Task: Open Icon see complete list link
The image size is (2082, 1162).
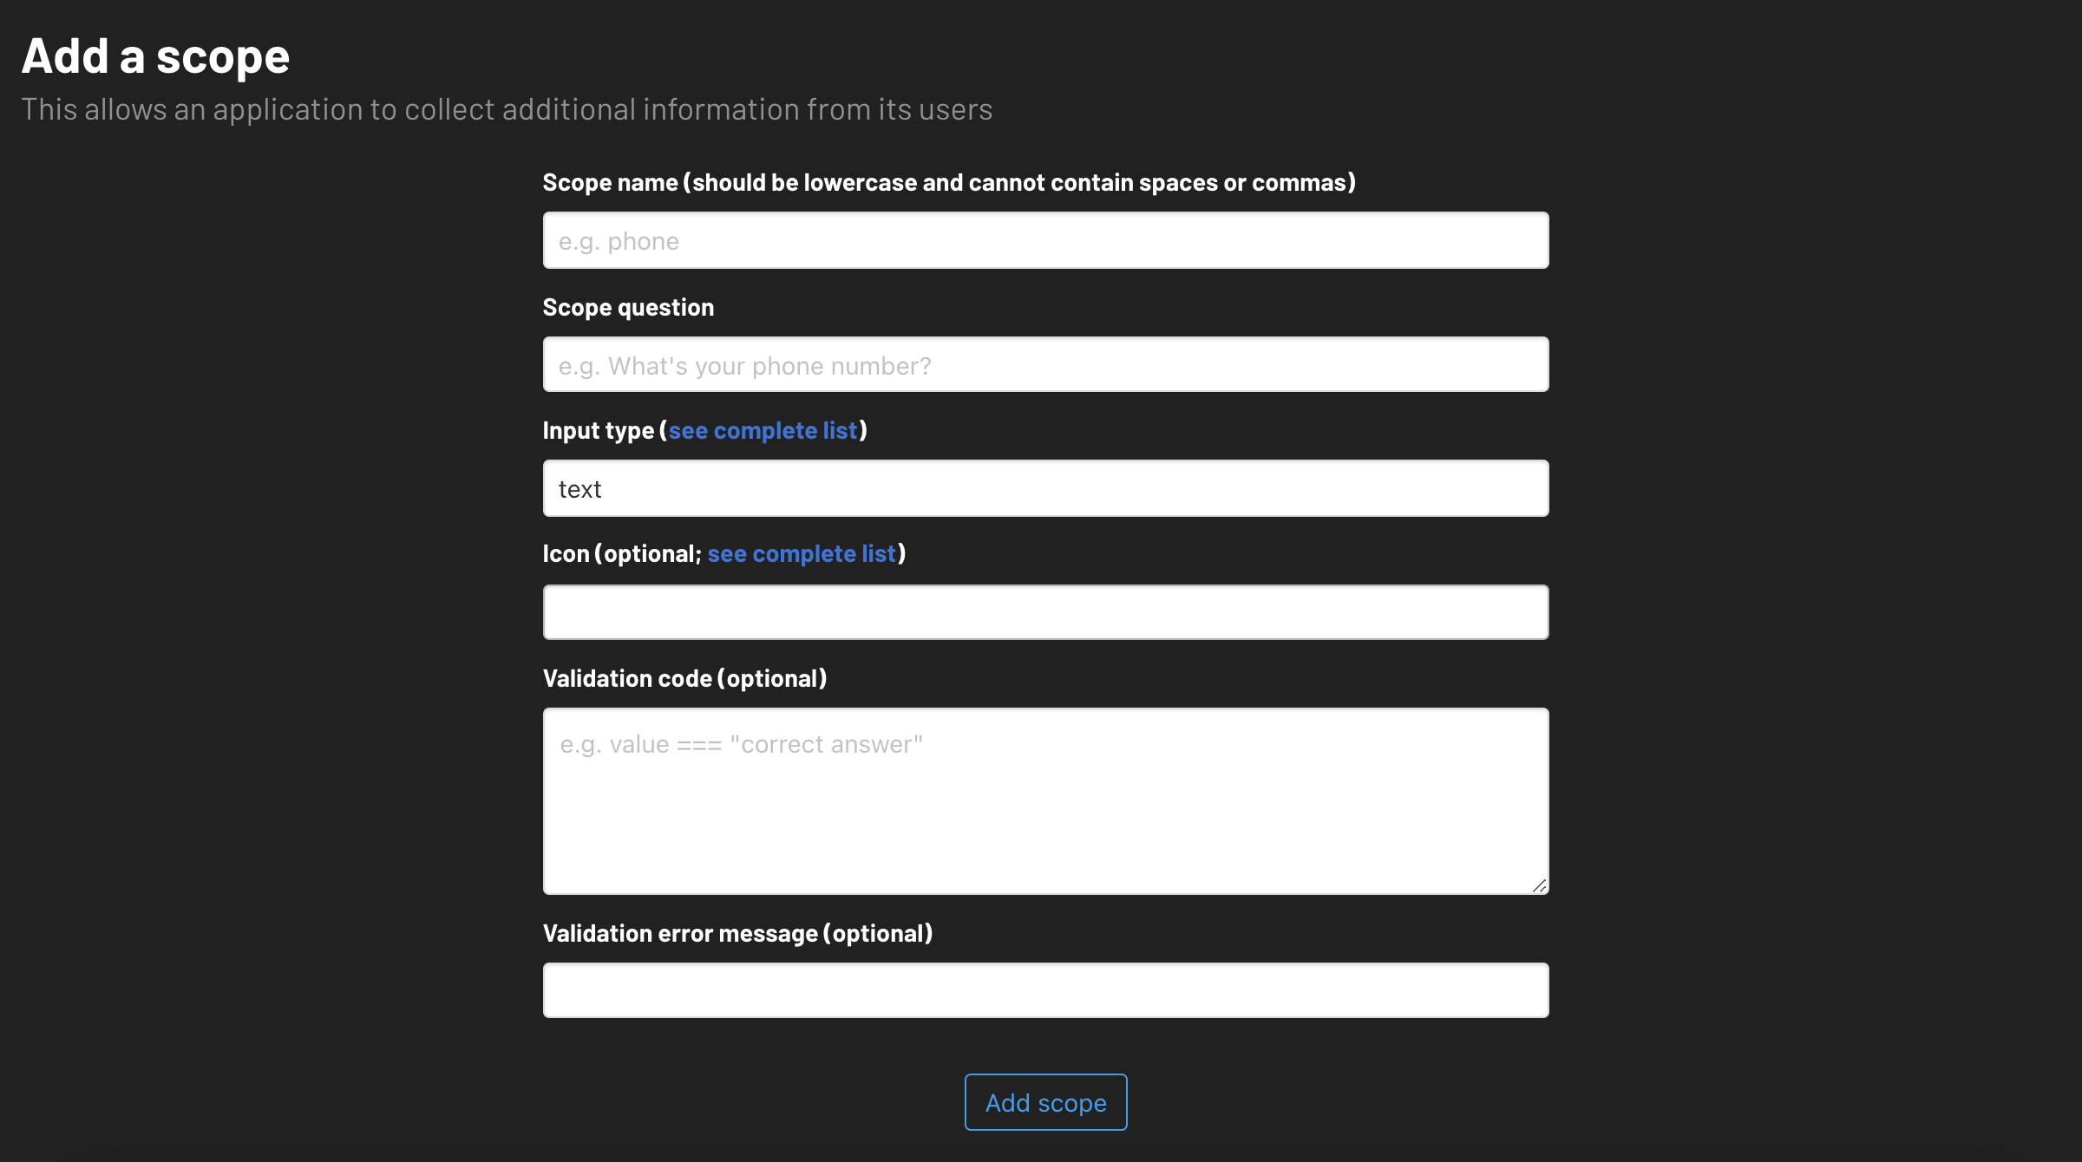Action: click(802, 553)
